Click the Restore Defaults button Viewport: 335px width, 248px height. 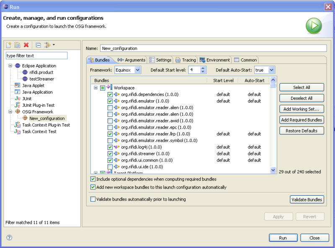pyautogui.click(x=301, y=131)
